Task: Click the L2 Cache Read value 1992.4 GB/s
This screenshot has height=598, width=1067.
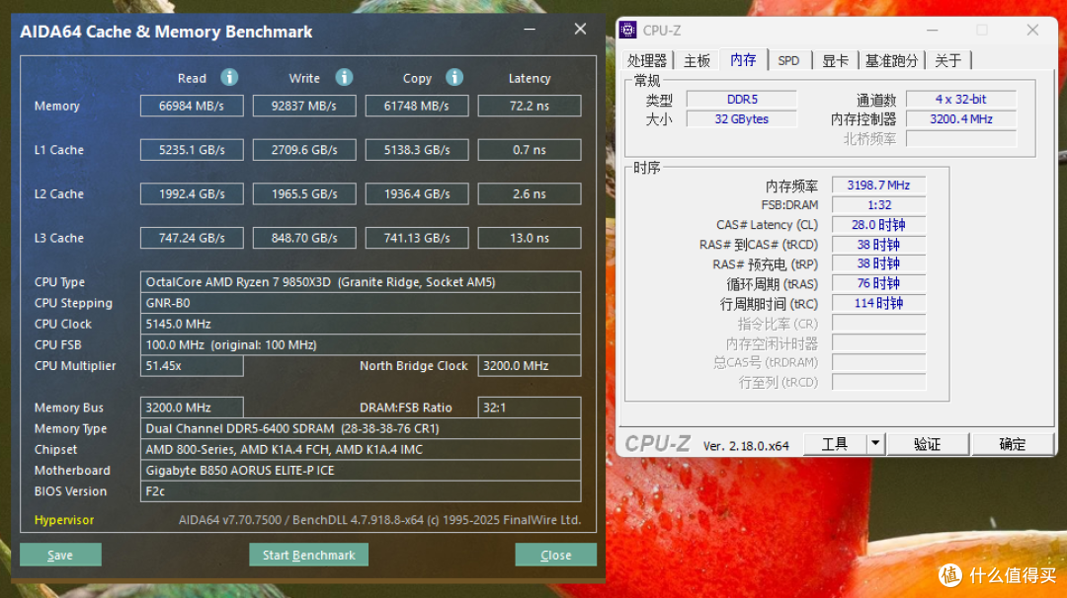Action: 192,194
